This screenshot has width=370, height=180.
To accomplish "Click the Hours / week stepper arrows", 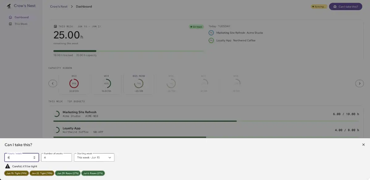I will point(34,158).
